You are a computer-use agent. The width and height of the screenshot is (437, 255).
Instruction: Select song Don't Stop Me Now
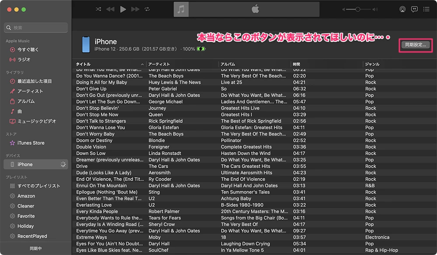(x=97, y=115)
